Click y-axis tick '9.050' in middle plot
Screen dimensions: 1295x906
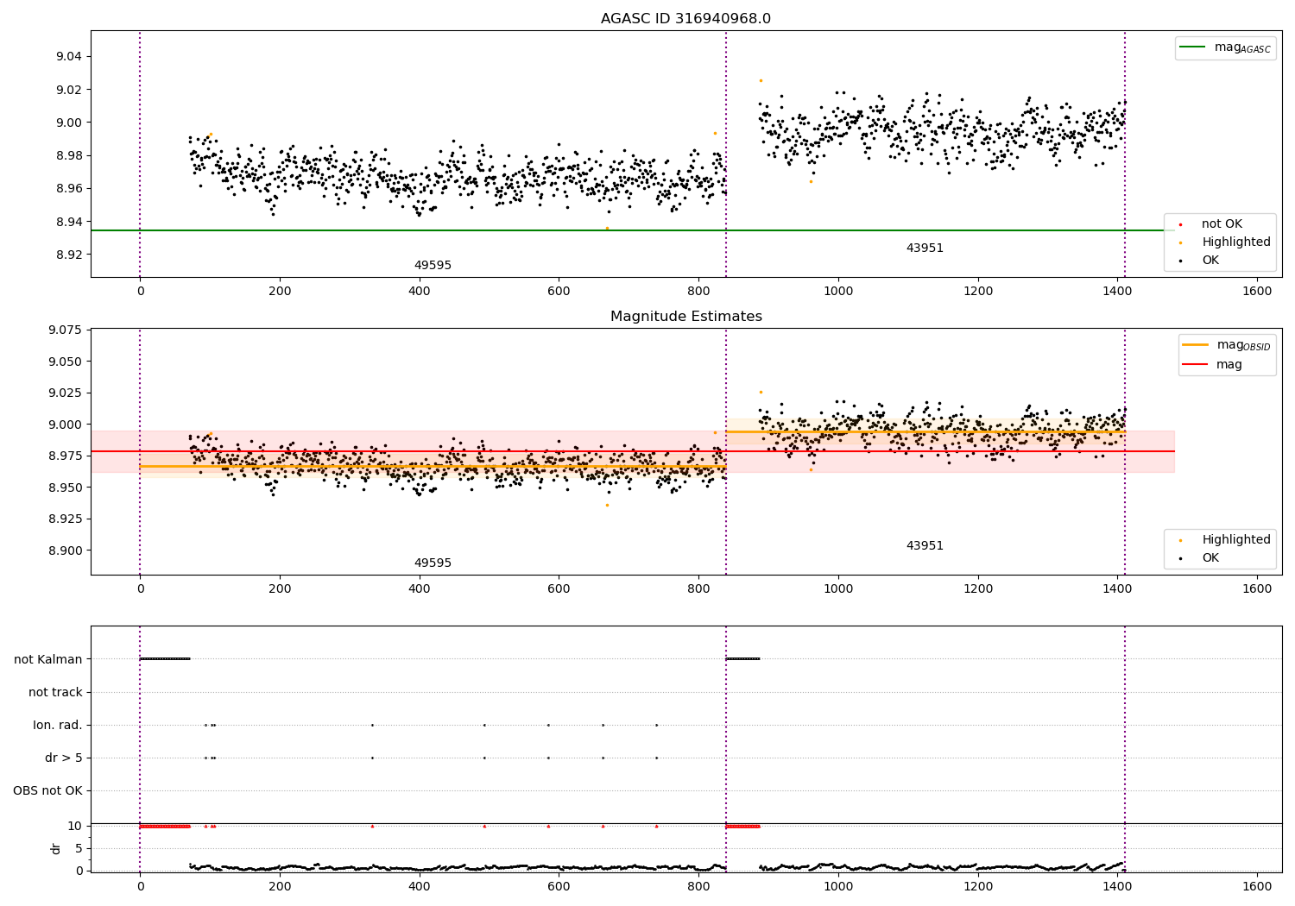click(x=65, y=361)
